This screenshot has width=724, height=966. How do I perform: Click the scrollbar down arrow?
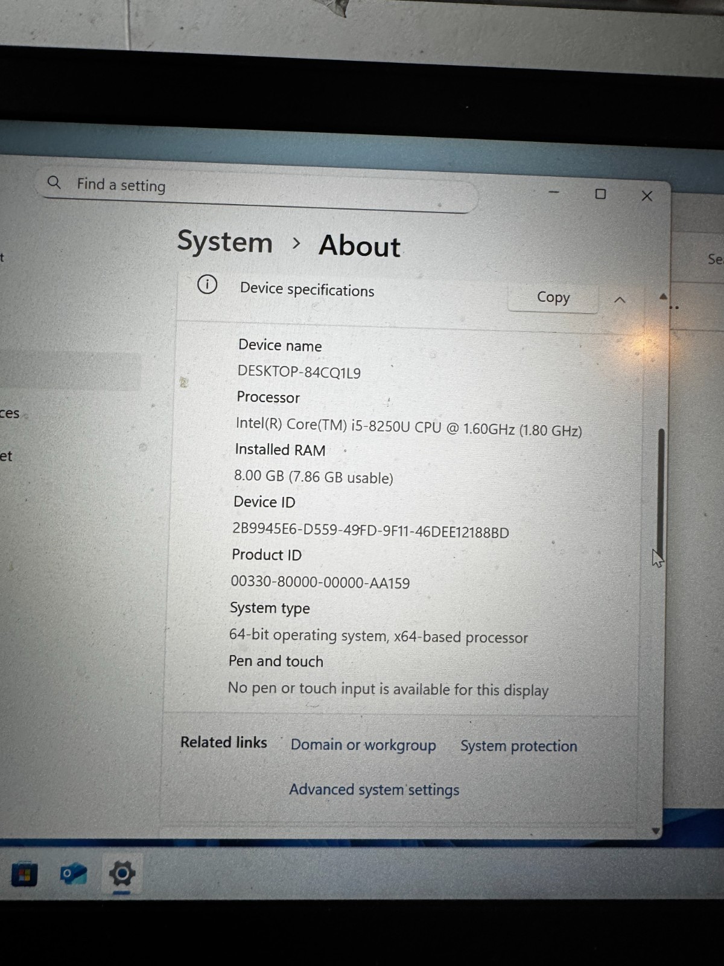coord(656,831)
